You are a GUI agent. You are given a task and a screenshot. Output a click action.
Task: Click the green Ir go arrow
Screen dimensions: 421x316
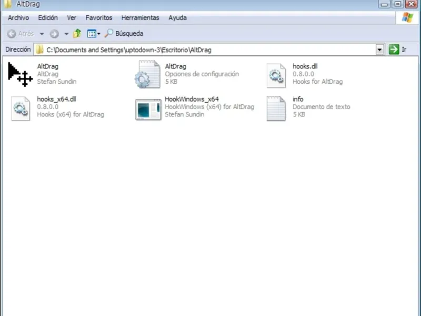click(394, 49)
